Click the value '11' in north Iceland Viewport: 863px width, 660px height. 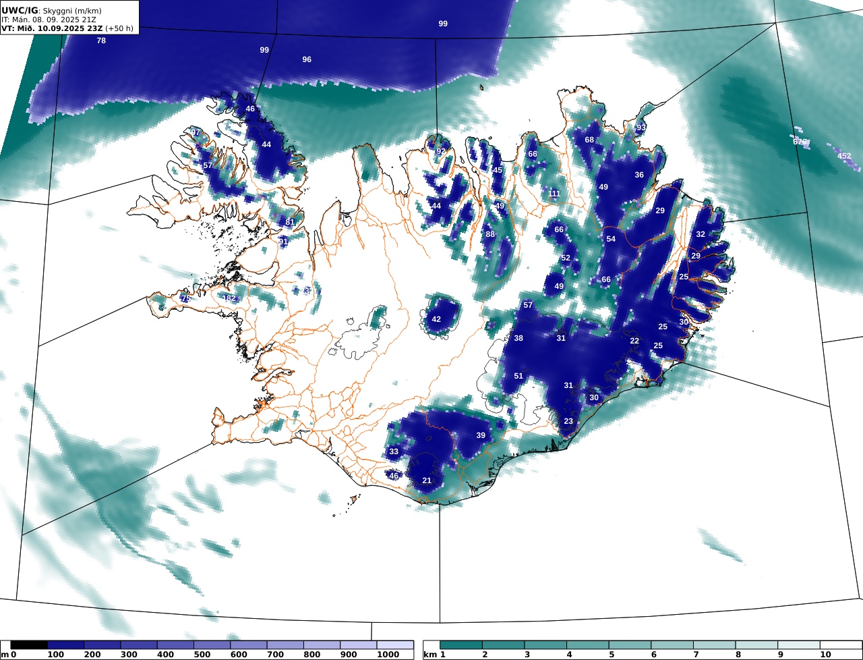(x=555, y=194)
